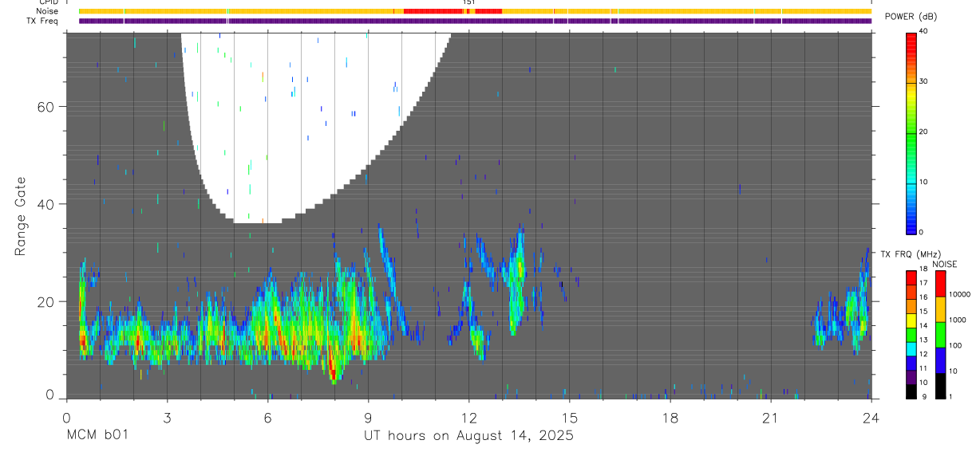Screen dimensions: 980x452
Task: Click the red segment of the Noise strip
Action: point(452,11)
